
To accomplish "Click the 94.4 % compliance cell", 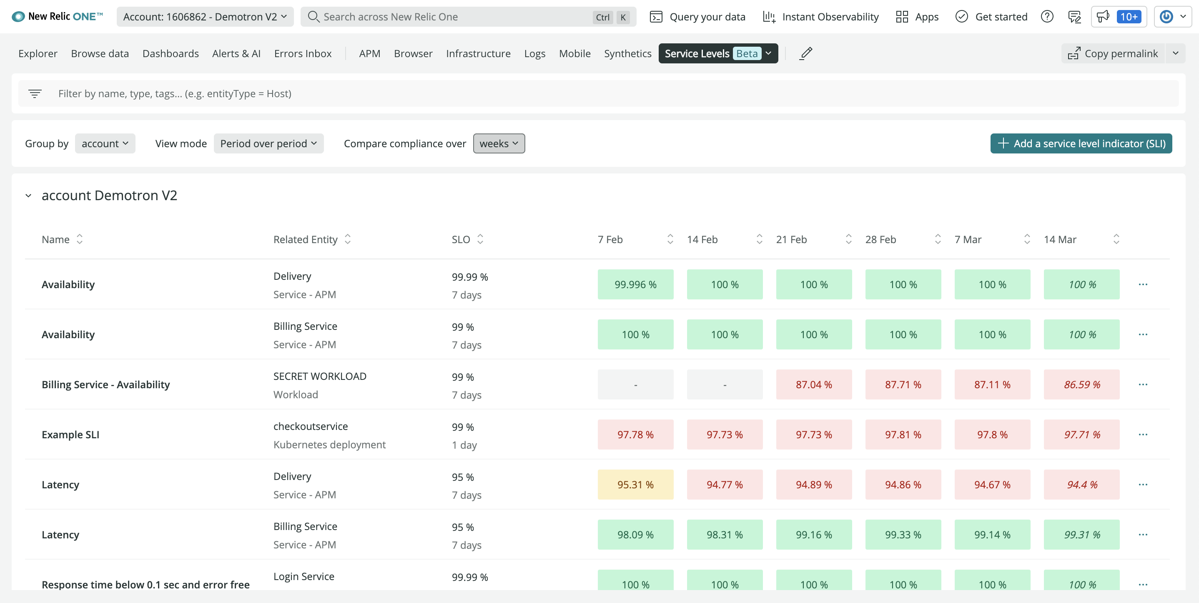I will 1082,485.
